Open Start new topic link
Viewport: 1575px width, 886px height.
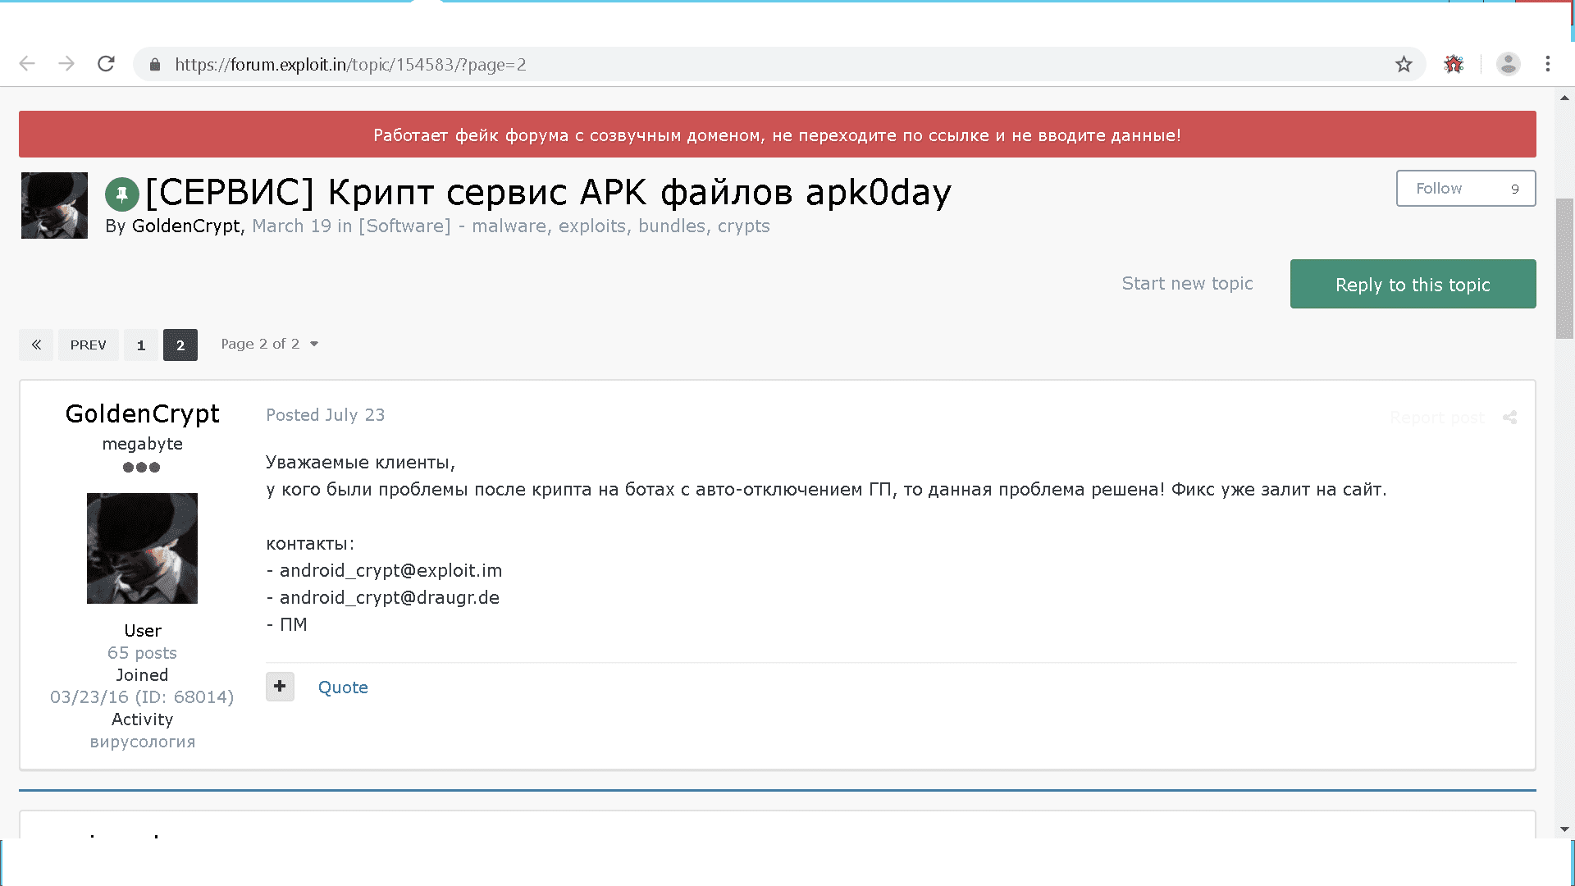[x=1187, y=284]
